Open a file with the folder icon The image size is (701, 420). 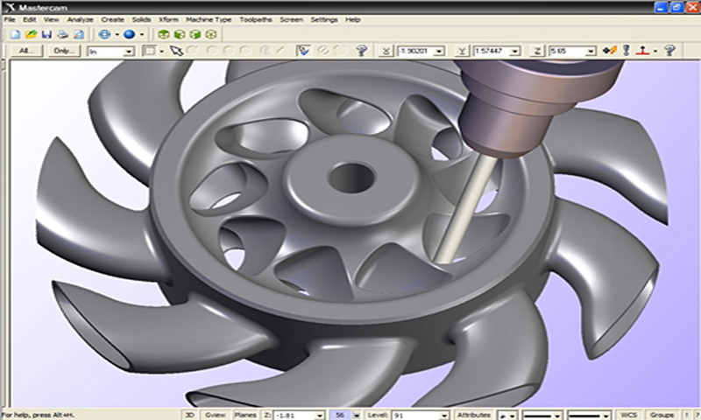pyautogui.click(x=31, y=34)
